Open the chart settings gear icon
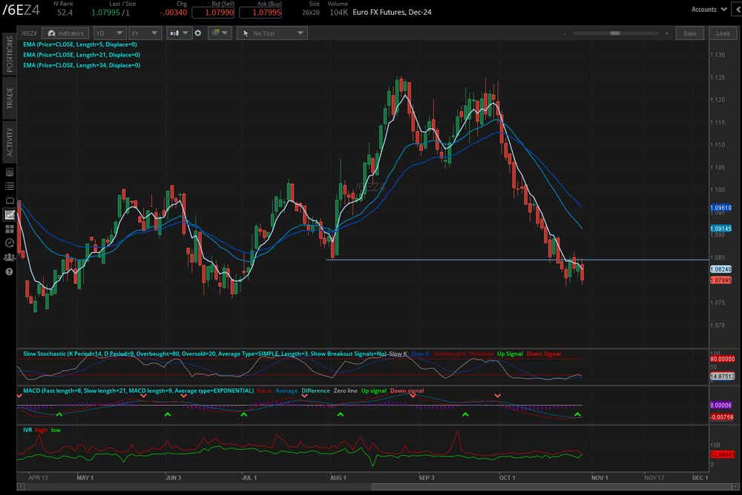 click(x=197, y=33)
